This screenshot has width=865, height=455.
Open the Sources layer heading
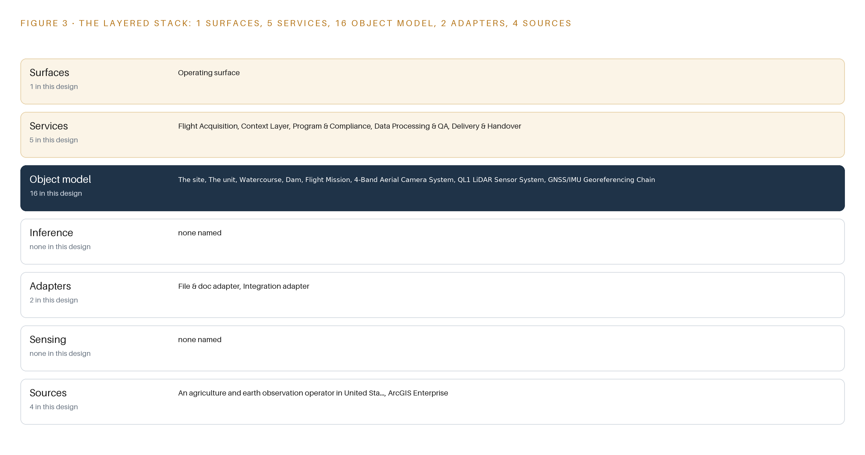[x=48, y=393]
